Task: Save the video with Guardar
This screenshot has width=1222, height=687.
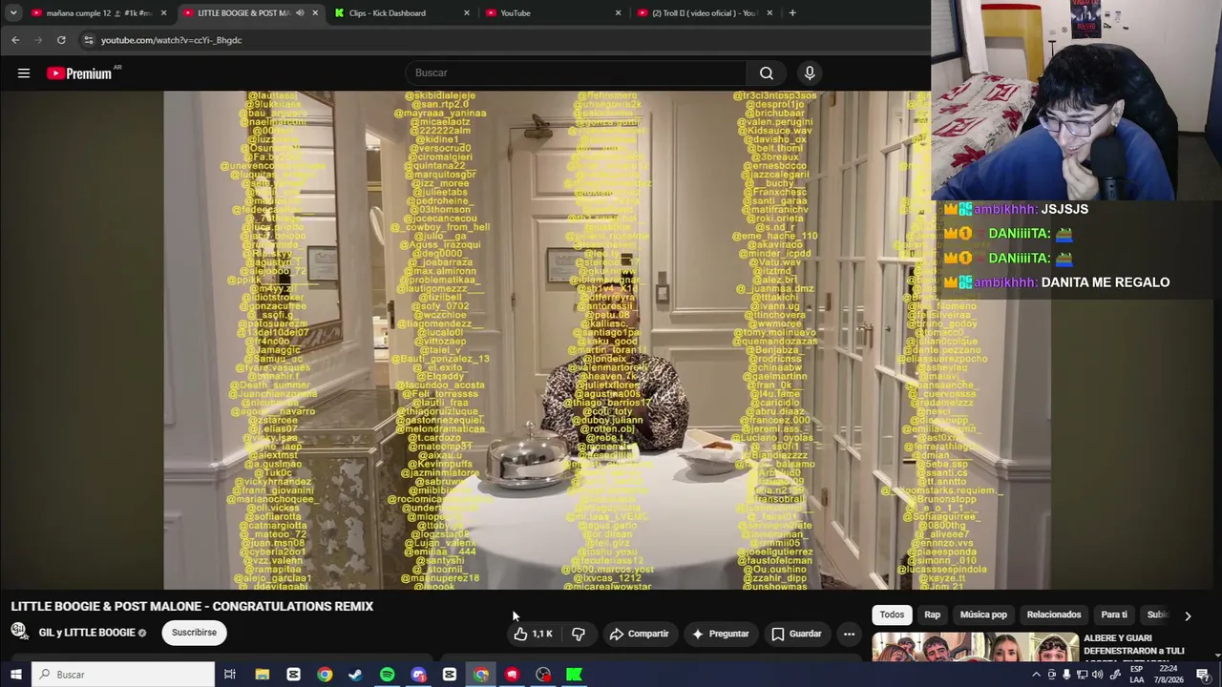Action: 796,634
